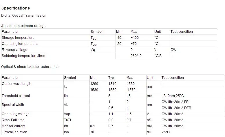Click the +100 max storage temperature value
The width and height of the screenshot is (225, 137).
coord(135,38)
